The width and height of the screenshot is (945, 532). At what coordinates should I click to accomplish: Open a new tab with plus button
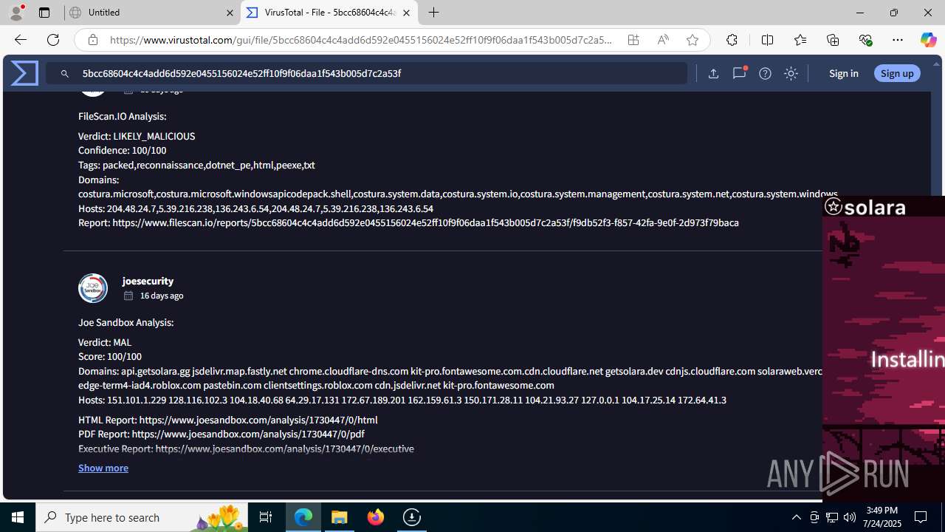[434, 13]
